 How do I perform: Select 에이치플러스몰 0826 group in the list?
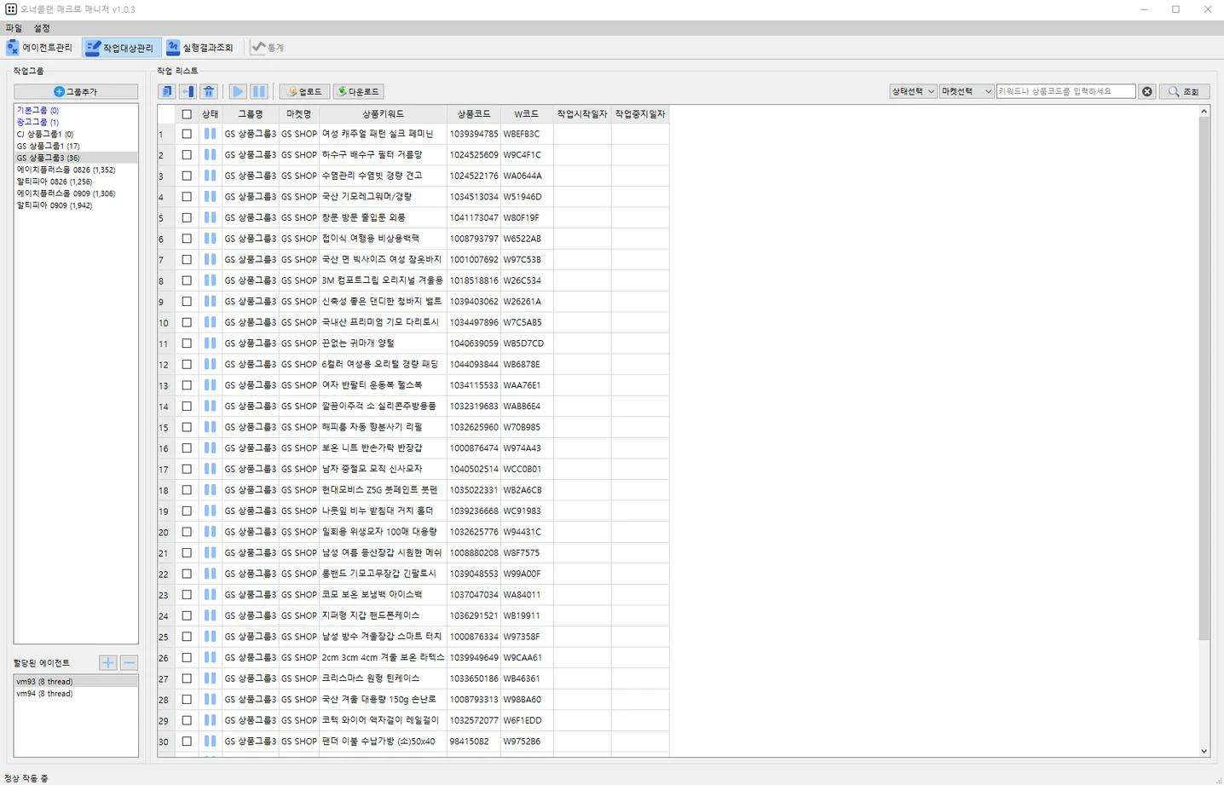click(x=66, y=170)
